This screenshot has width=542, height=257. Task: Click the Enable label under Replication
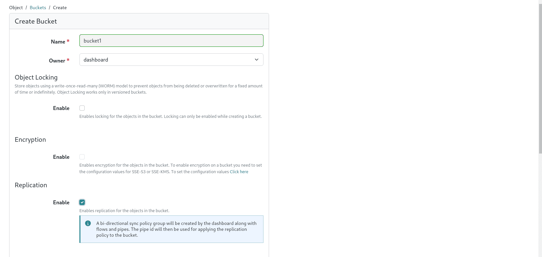(x=61, y=202)
